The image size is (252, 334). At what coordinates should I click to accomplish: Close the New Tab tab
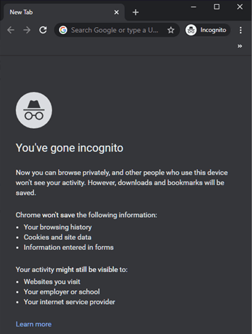(117, 12)
